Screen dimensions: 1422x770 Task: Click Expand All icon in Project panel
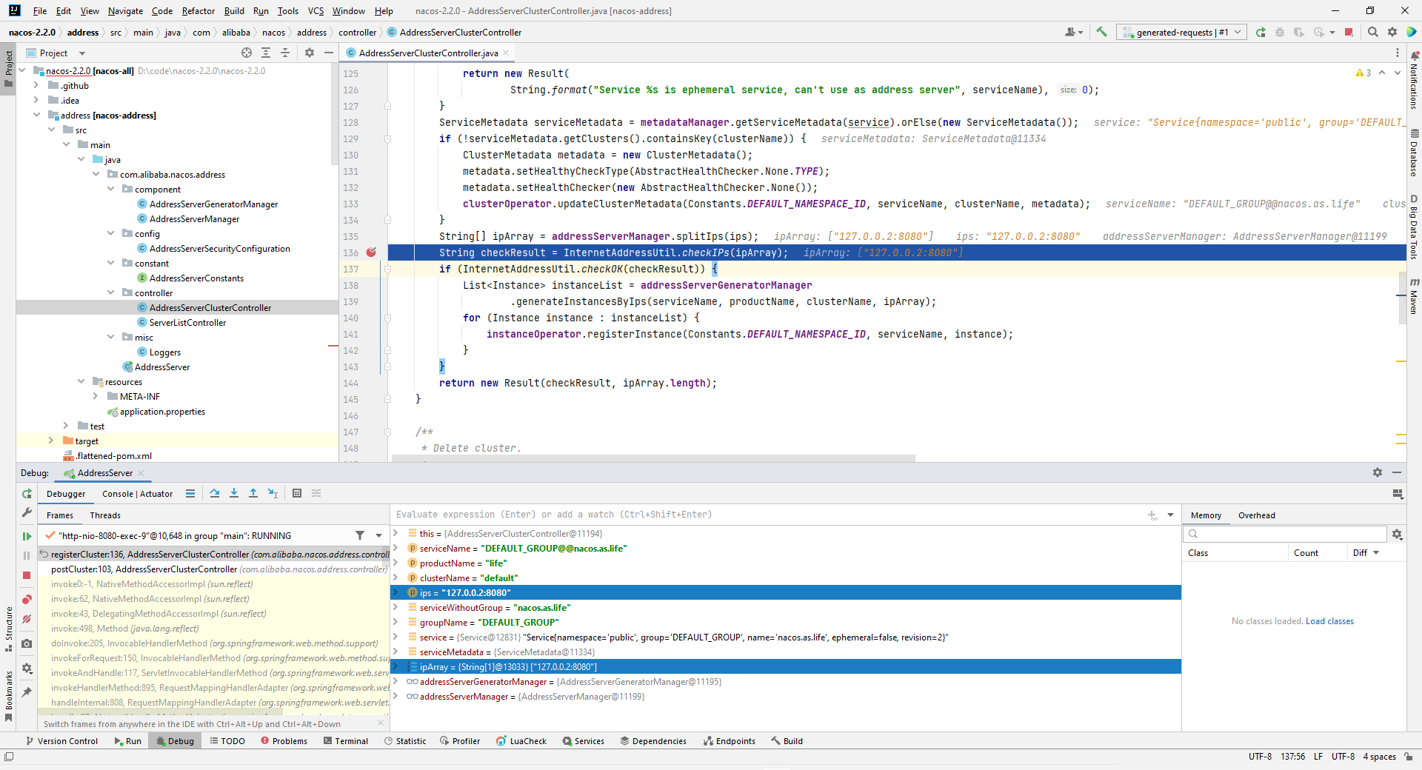click(x=266, y=53)
